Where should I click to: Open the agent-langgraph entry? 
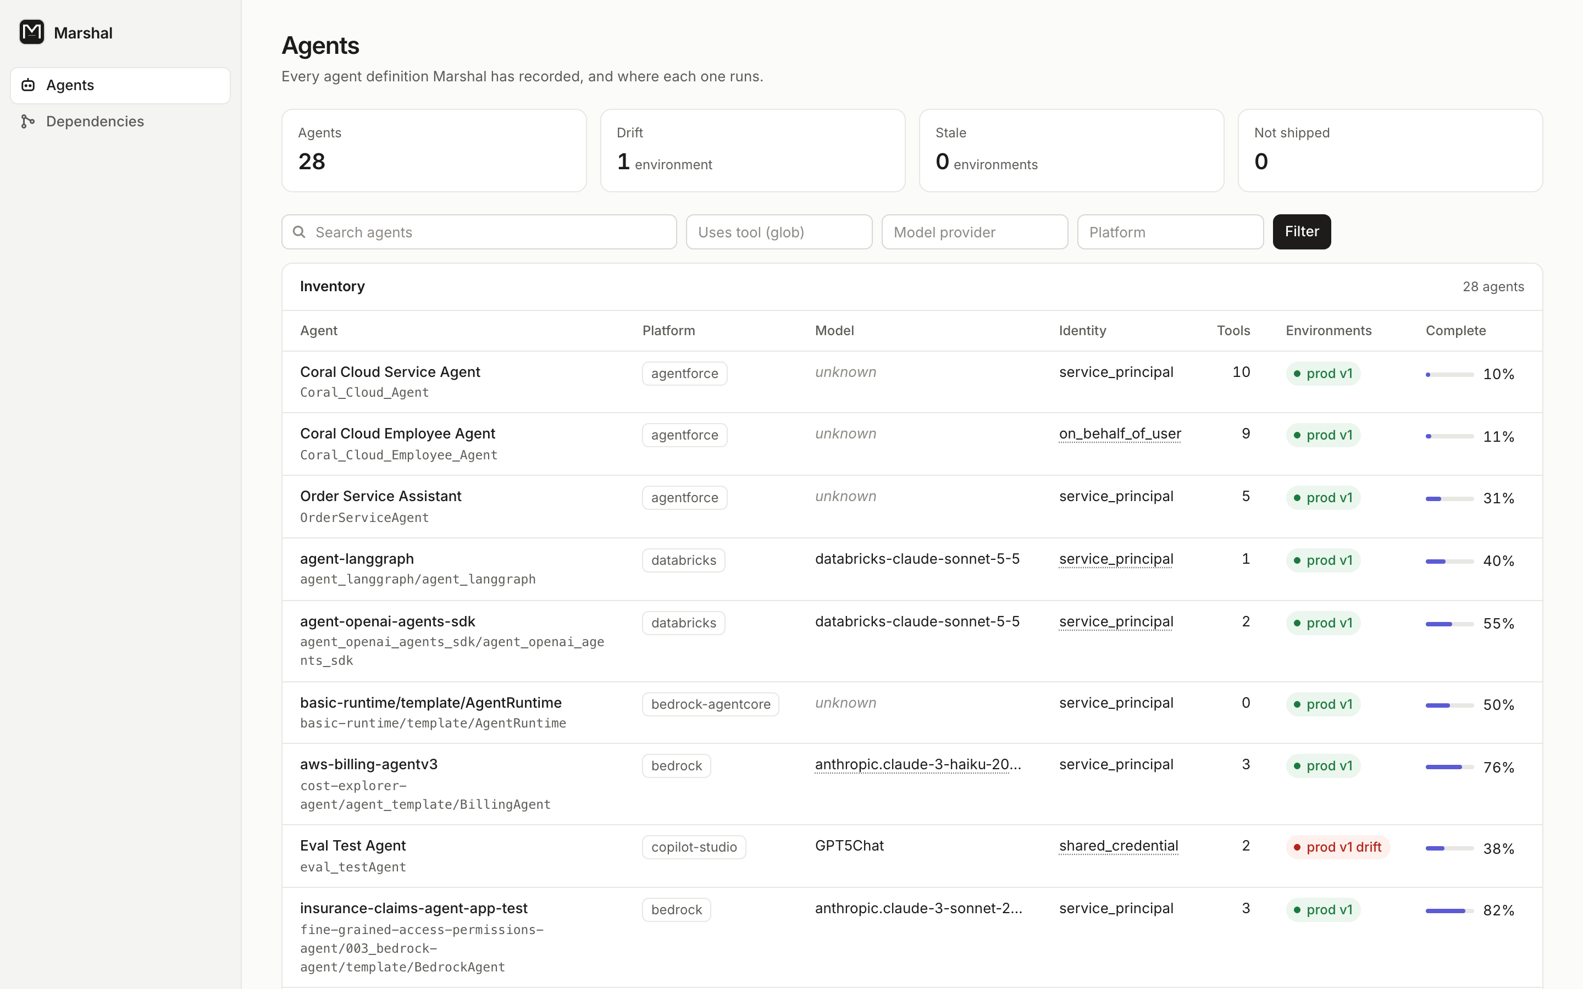pos(357,559)
